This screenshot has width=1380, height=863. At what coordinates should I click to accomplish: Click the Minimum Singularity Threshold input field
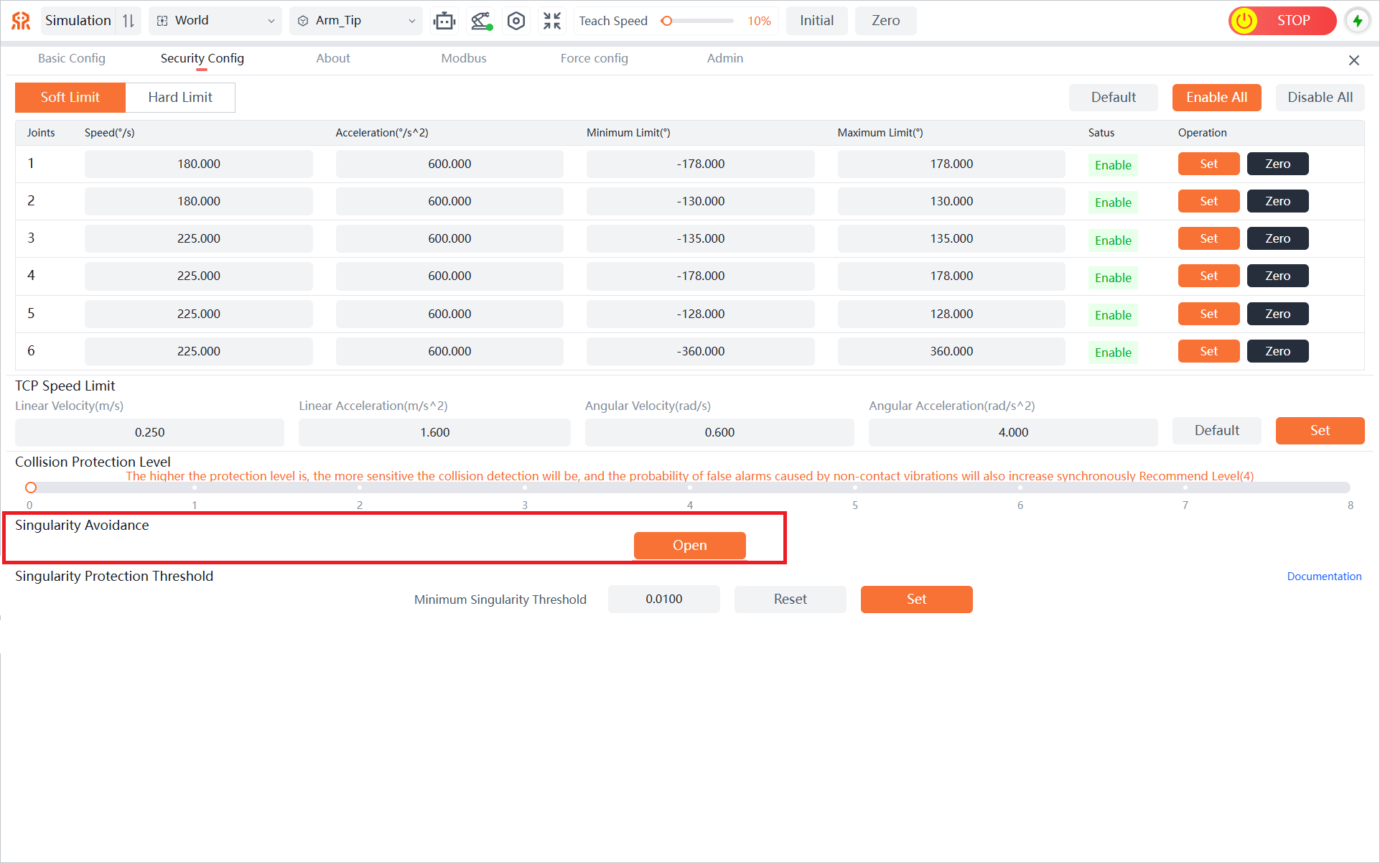pyautogui.click(x=663, y=600)
